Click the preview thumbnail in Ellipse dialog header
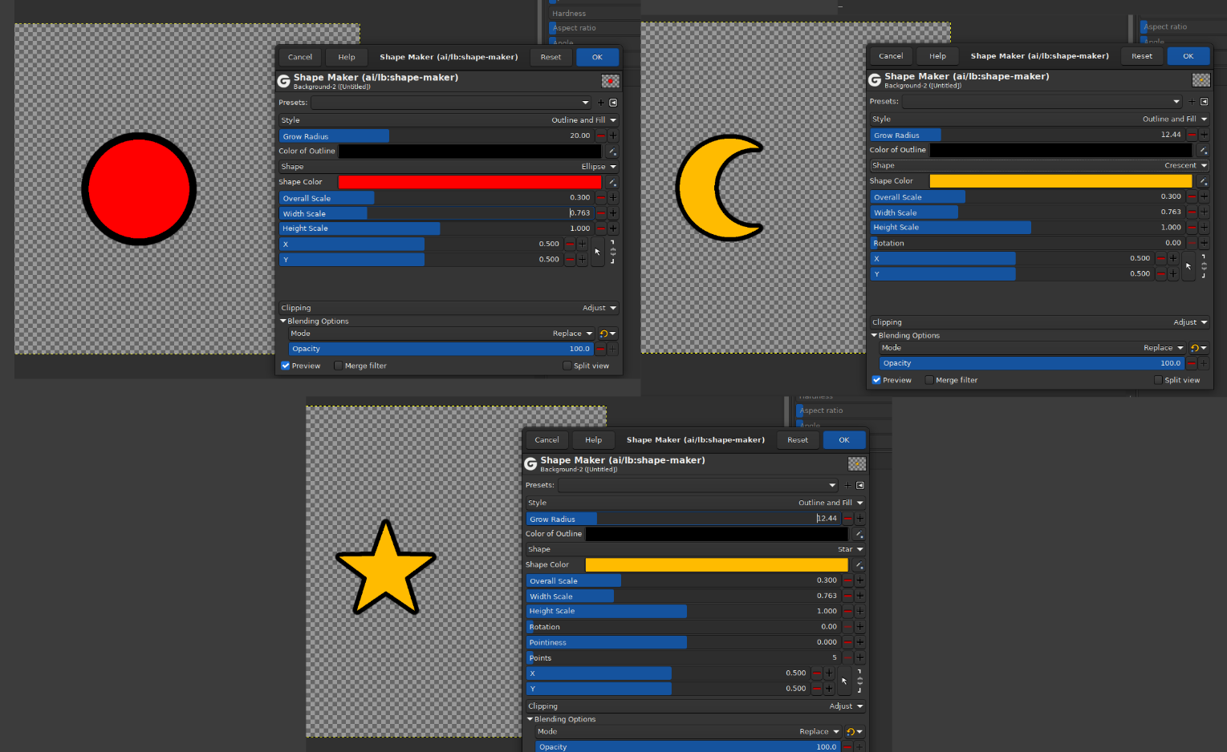Screen dimensions: 1227x752 610,81
